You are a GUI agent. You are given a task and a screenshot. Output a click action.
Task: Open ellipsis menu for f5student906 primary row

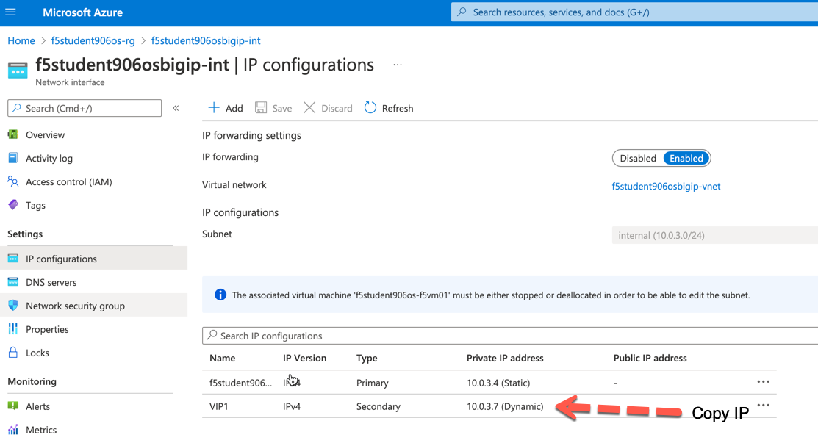[x=763, y=382]
